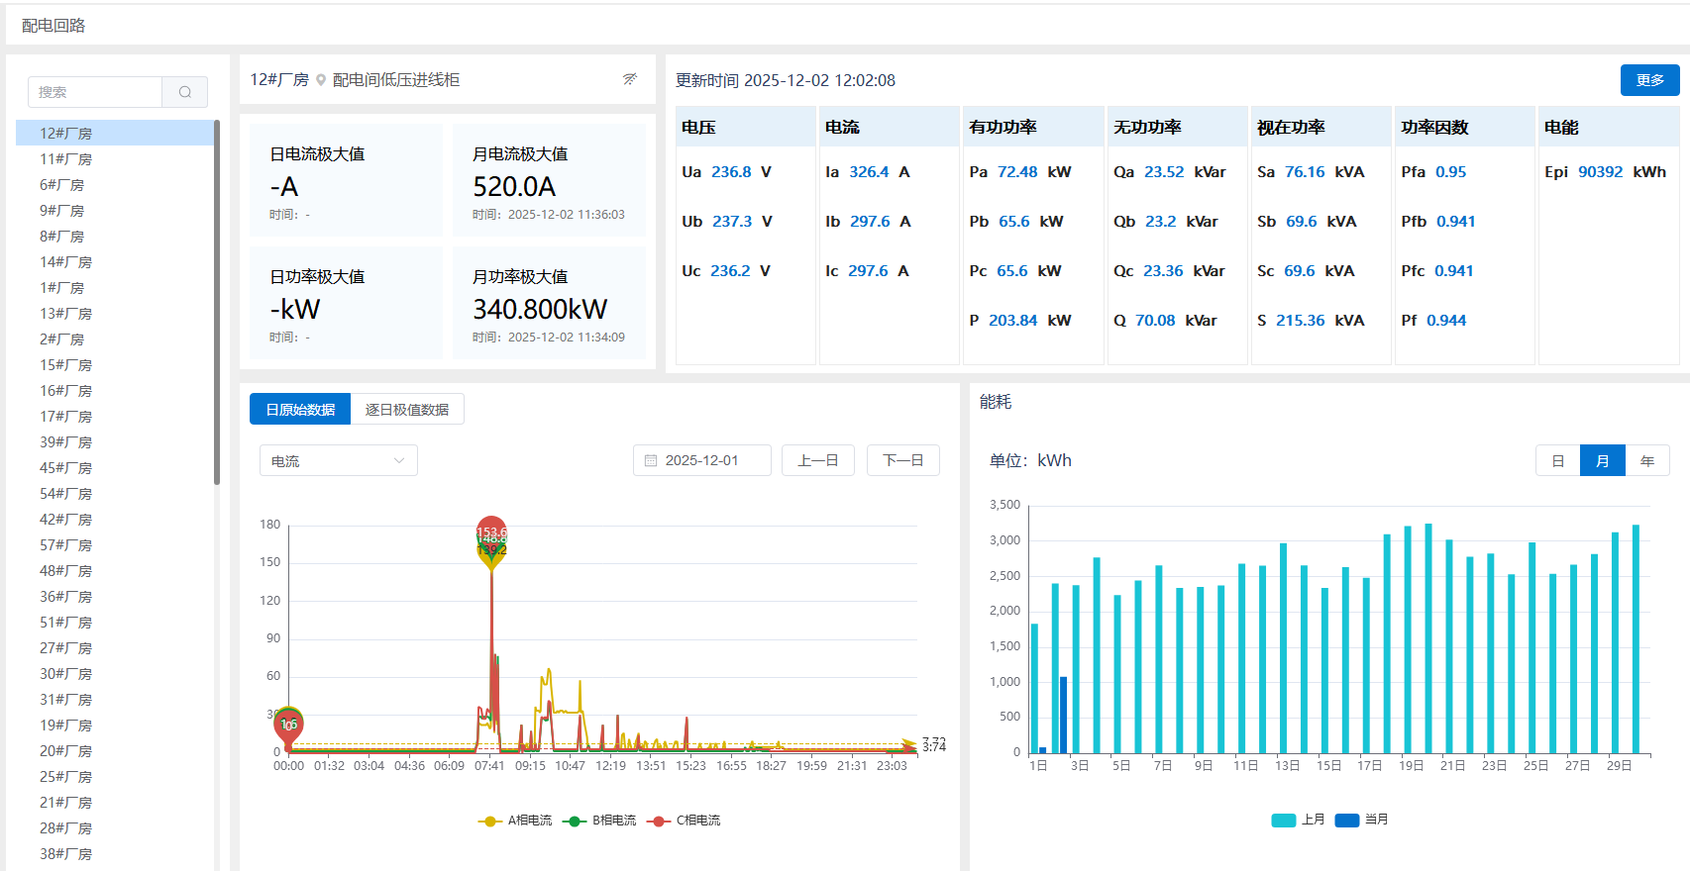Go to previous day with 上一日
1690x871 pixels.
(x=817, y=461)
